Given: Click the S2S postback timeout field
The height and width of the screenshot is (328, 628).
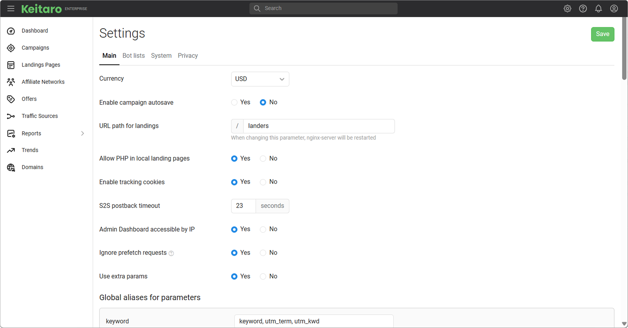Looking at the screenshot, I should point(243,206).
